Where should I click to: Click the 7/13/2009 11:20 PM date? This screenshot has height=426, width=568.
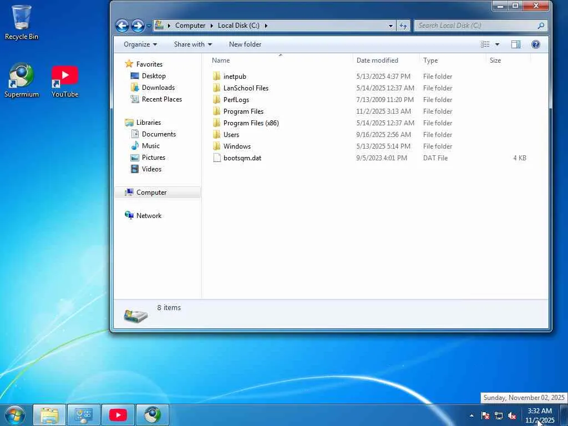(385, 100)
